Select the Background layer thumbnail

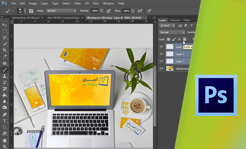click(x=170, y=69)
